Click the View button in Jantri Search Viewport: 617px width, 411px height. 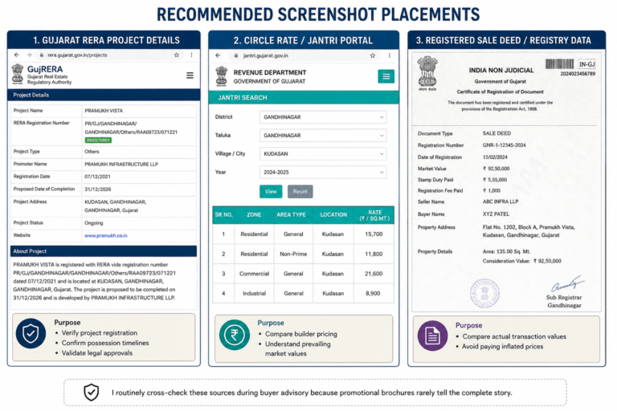tap(271, 192)
